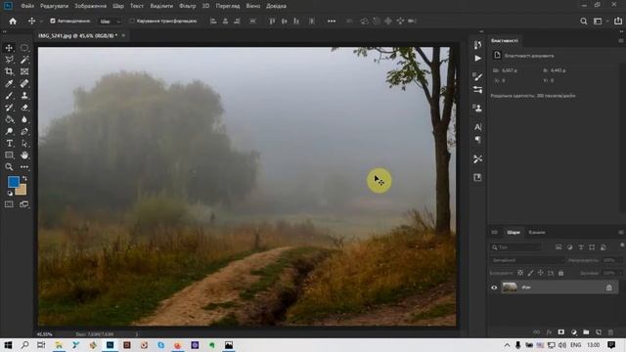Select the Healing Brush tool
Viewport: 626px width, 352px height.
(24, 84)
